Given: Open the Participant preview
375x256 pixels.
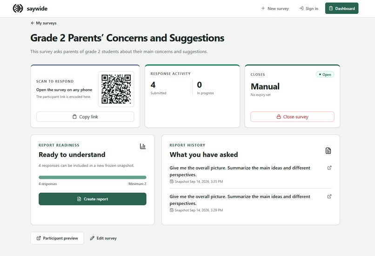Looking at the screenshot, I should click(57, 238).
